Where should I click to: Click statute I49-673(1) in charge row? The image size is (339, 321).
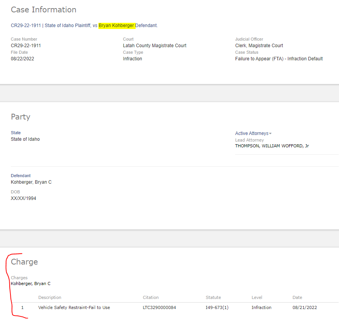tap(217, 307)
